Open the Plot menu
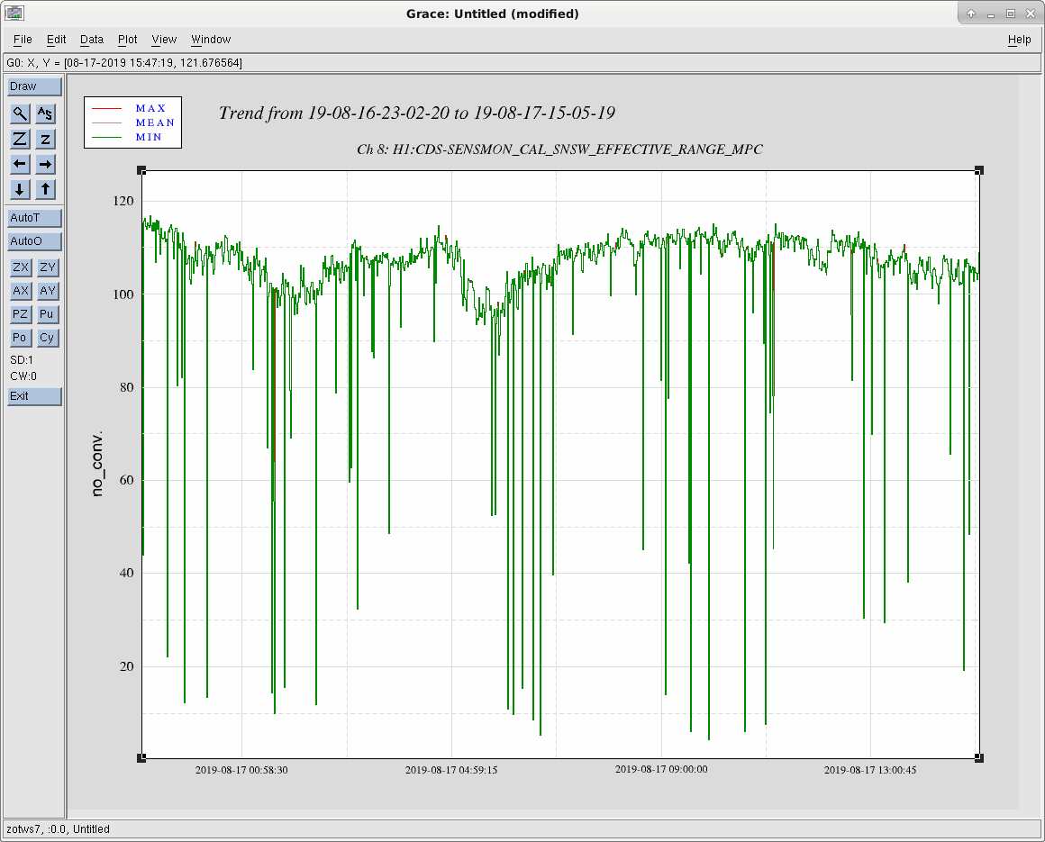1045x842 pixels. pyautogui.click(x=127, y=40)
